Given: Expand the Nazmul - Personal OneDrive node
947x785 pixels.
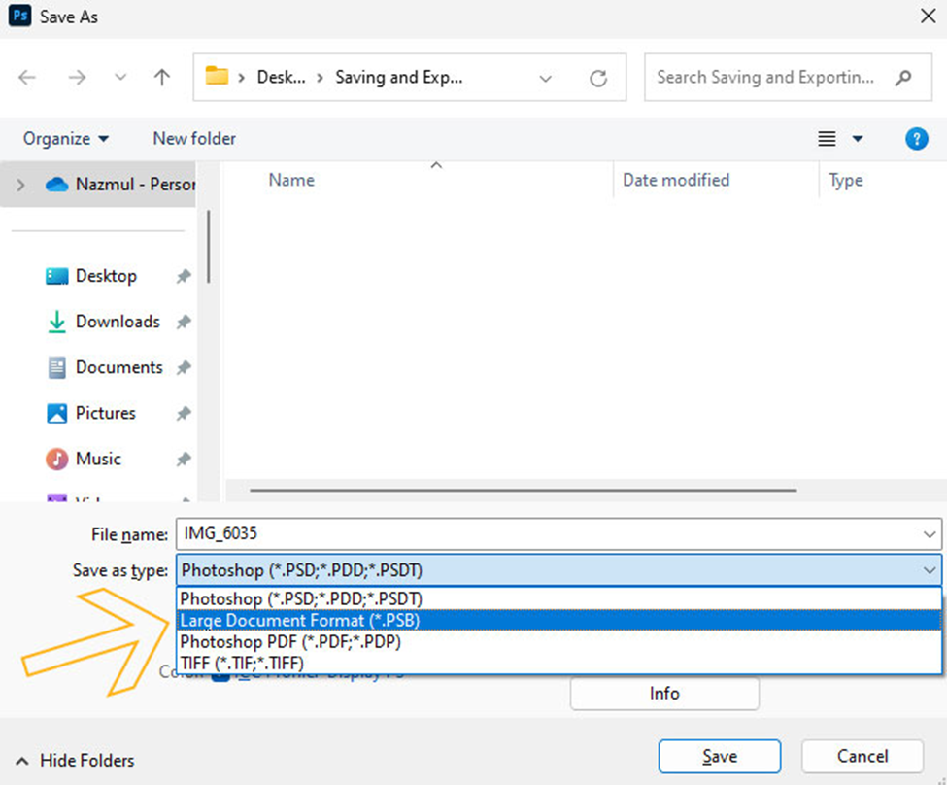Looking at the screenshot, I should [21, 184].
